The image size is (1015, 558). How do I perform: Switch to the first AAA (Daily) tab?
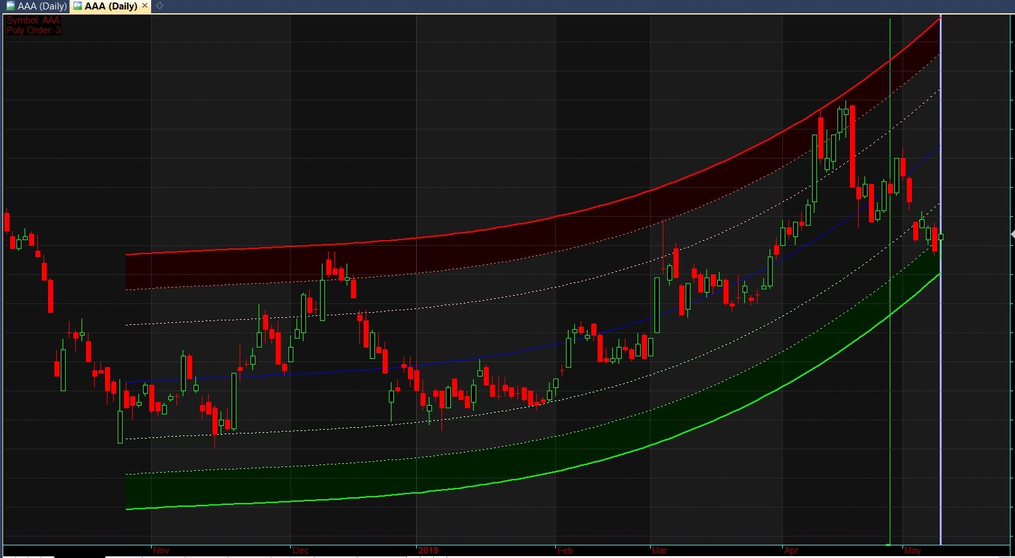pos(35,6)
